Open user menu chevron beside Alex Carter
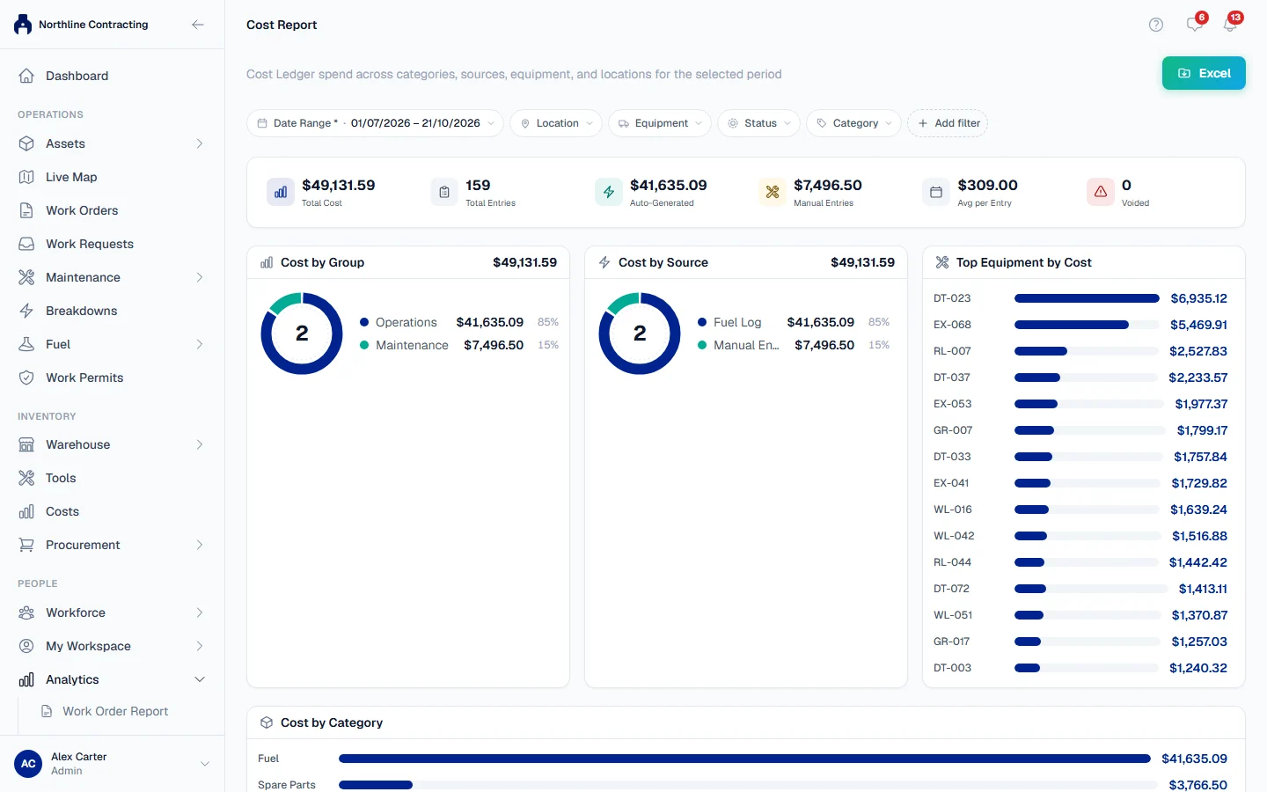Image resolution: width=1267 pixels, height=792 pixels. coord(205,764)
